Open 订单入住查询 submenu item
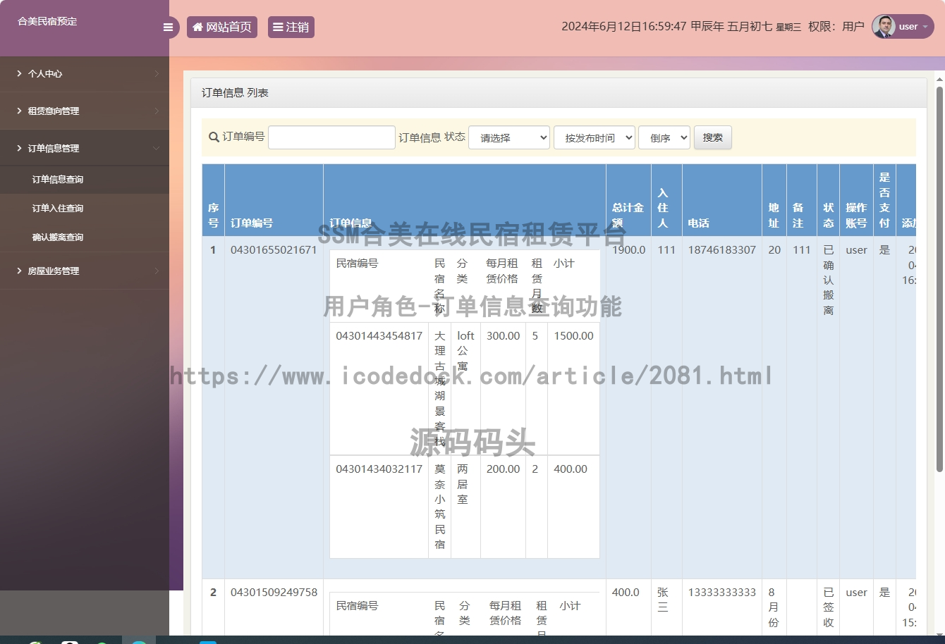 85,209
